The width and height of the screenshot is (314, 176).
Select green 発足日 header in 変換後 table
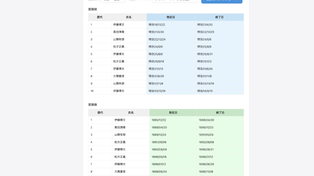pyautogui.click(x=173, y=112)
